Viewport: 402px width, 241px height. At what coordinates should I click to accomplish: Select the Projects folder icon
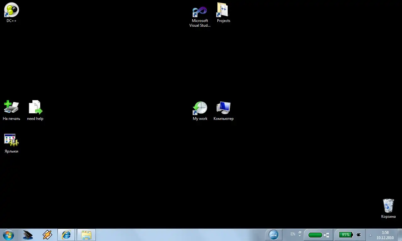[223, 11]
